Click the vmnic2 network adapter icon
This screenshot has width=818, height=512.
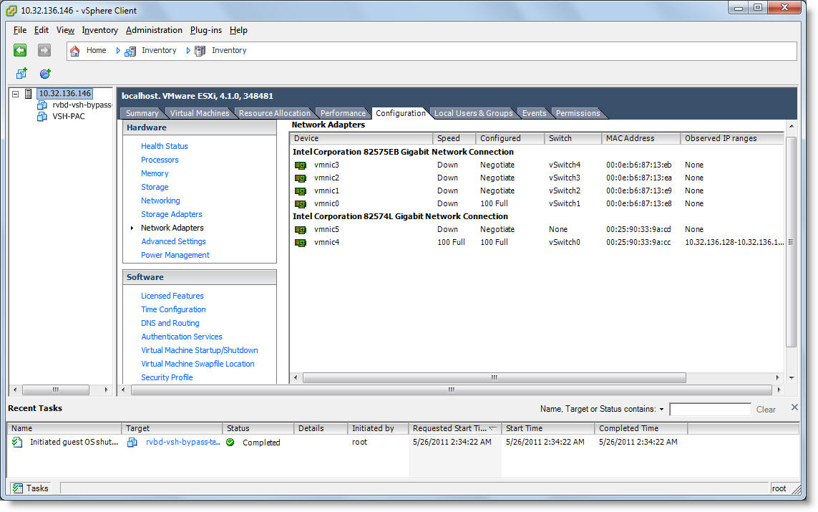pos(301,178)
